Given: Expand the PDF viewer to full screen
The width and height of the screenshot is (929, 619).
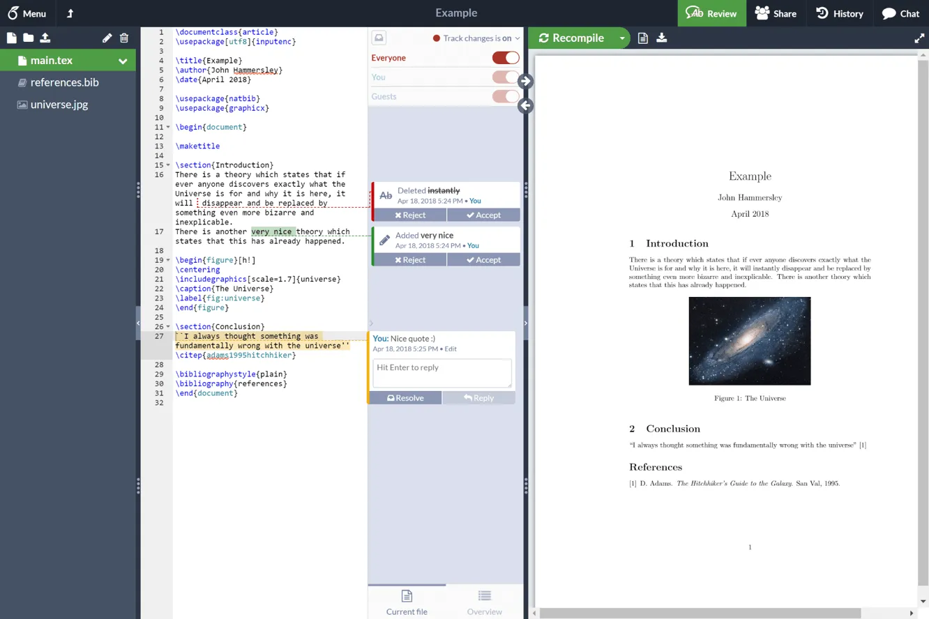Looking at the screenshot, I should click(919, 38).
